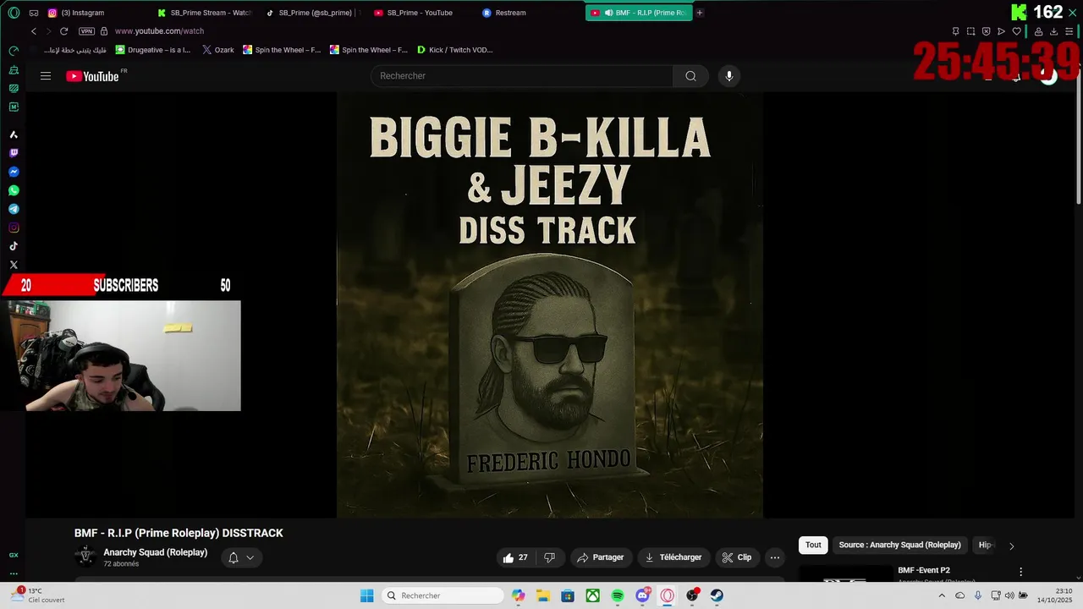Start voice search with the microphone
This screenshot has width=1083, height=609.
(x=729, y=76)
